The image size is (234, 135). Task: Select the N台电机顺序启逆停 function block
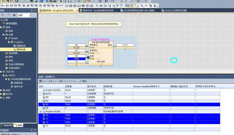coord(101,53)
